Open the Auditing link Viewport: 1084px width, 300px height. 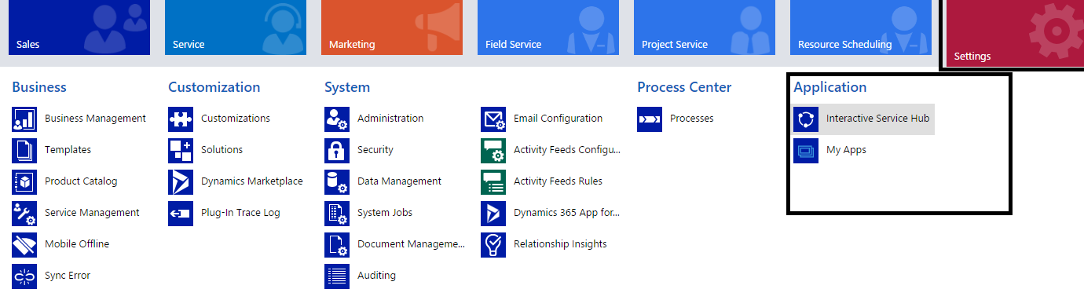point(376,276)
